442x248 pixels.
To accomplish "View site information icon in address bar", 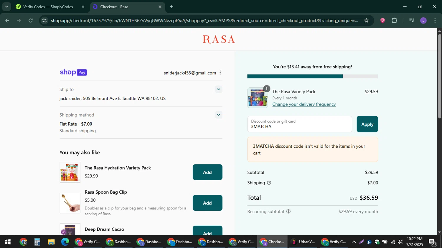I will coord(44,21).
